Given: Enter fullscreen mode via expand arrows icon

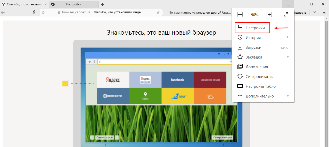Looking at the screenshot, I should tap(286, 15).
